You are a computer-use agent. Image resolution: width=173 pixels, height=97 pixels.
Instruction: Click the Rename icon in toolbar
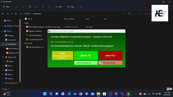36,7
